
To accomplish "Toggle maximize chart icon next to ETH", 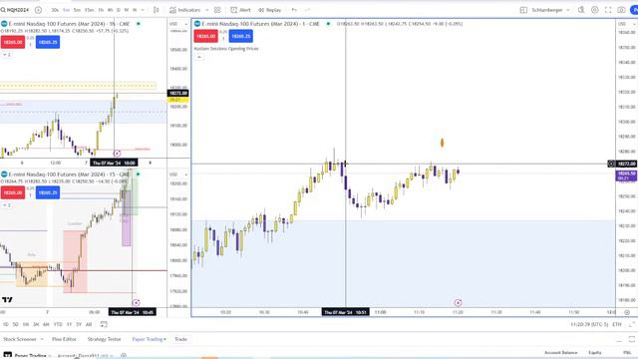I will click(632, 324).
